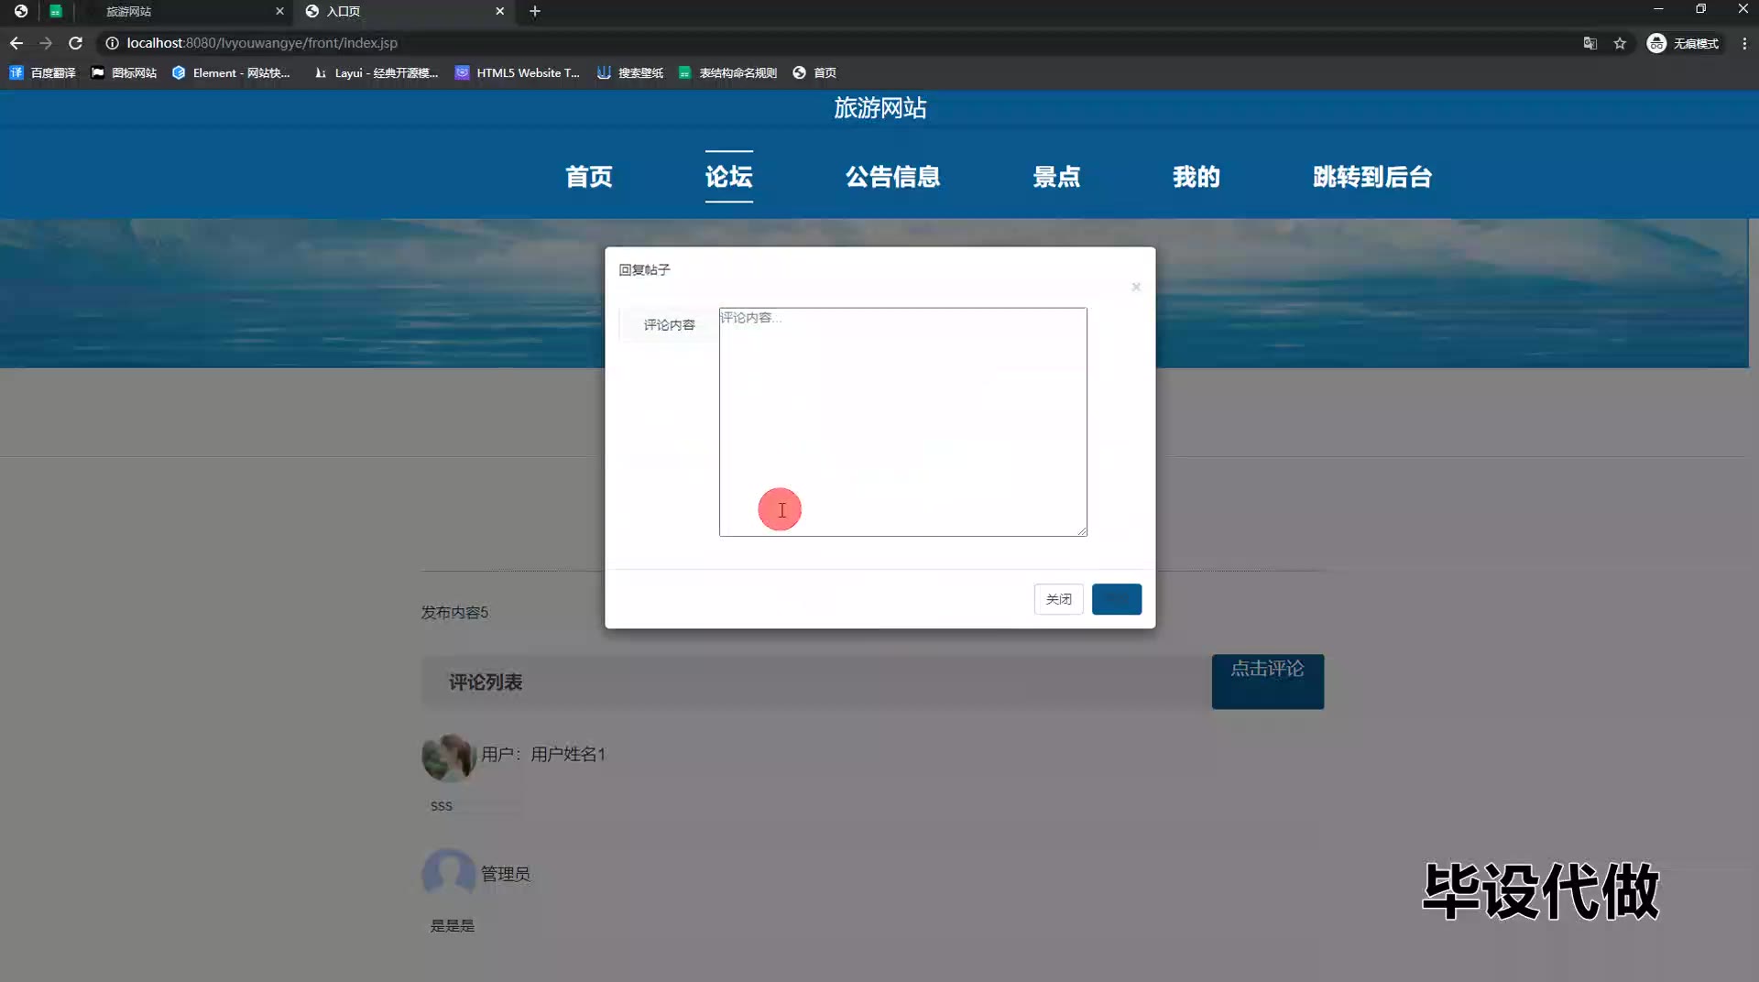Image resolution: width=1759 pixels, height=982 pixels.
Task: Navigate to the 景点 section
Action: click(x=1057, y=177)
